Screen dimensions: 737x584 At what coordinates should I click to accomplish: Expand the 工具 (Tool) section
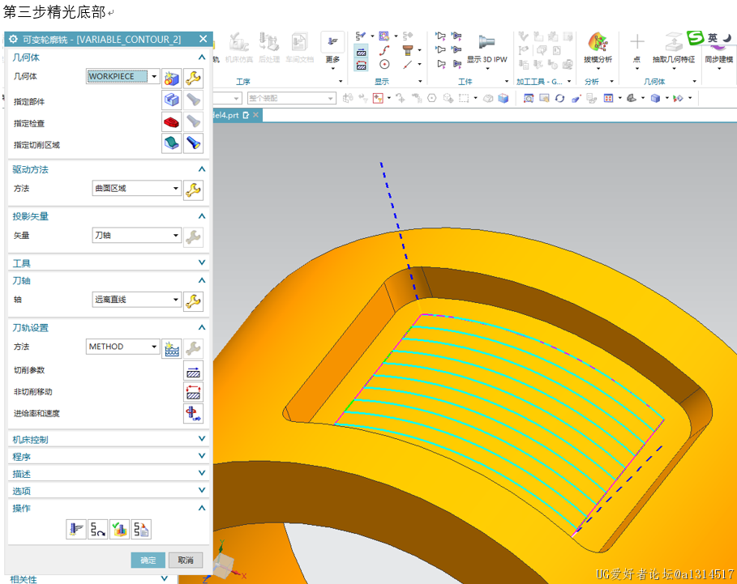pos(109,262)
